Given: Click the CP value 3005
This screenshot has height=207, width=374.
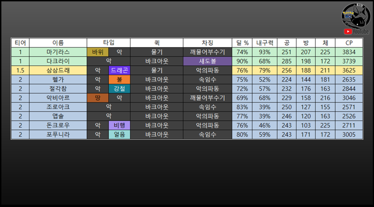Looking at the screenshot, I should coord(349,134).
